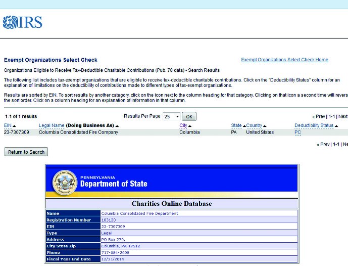Open the PC deductibility status link
Viewport: 348px width, 266px height.
click(297, 132)
